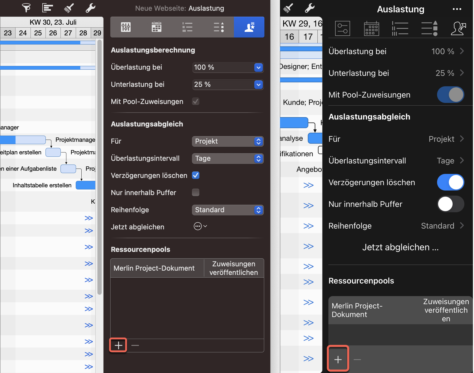Select the person inspector icon on the right panel
Image resolution: width=474 pixels, height=373 pixels.
coord(458,28)
